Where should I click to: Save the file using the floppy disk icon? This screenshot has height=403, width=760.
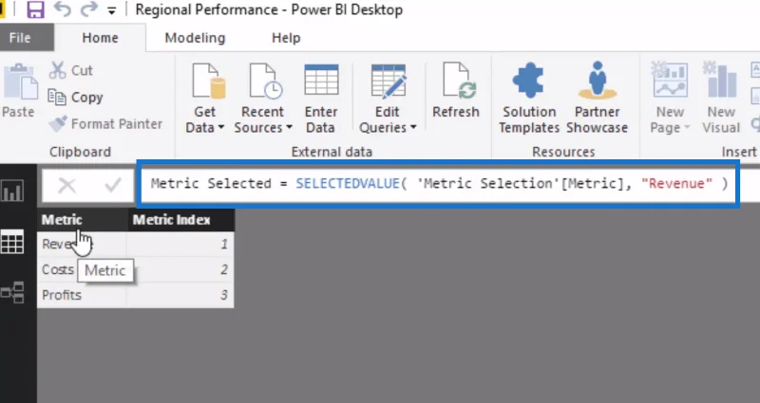[x=35, y=9]
